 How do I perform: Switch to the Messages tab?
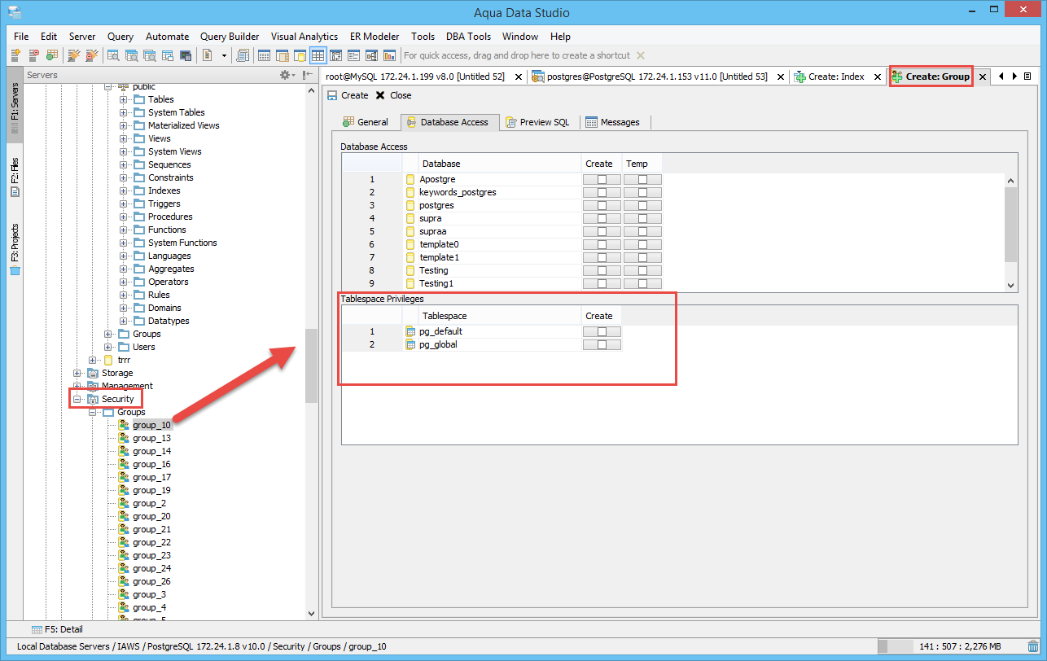(x=613, y=122)
